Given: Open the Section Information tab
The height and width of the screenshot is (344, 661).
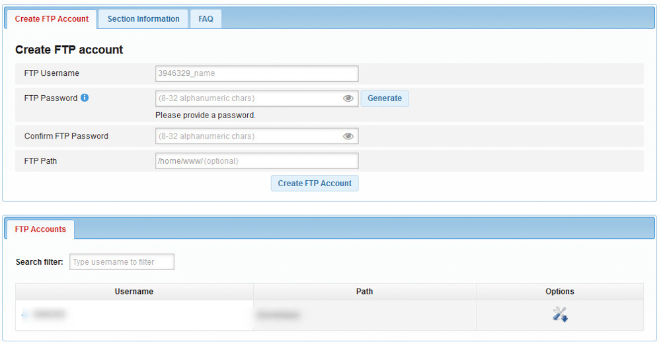Looking at the screenshot, I should 143,19.
